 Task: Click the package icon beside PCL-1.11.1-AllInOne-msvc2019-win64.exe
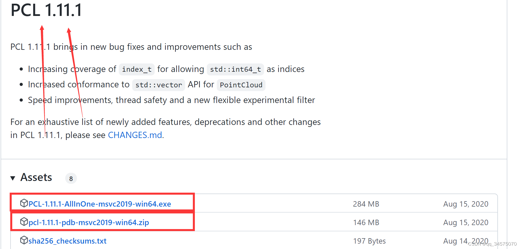24,203
